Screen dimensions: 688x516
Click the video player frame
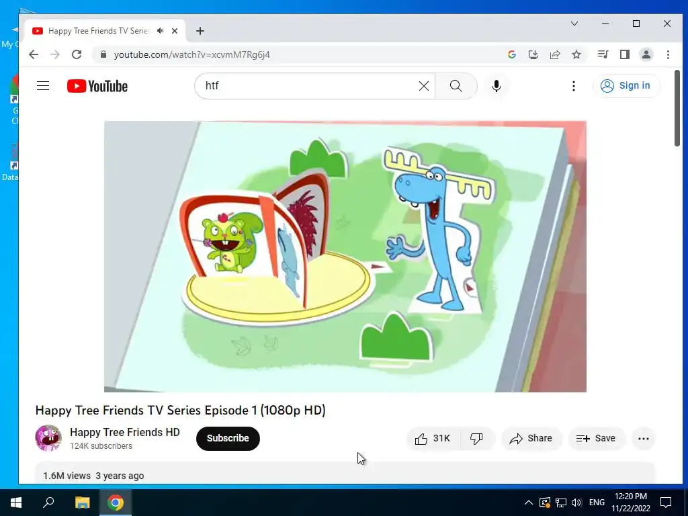(345, 256)
